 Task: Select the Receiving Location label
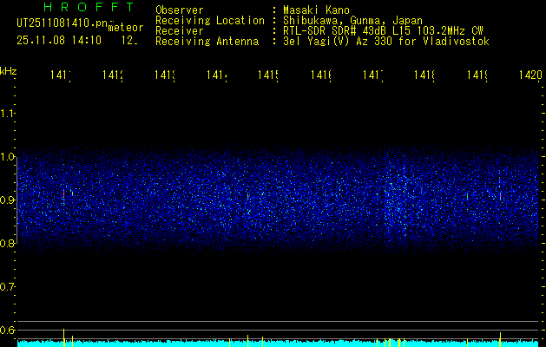click(210, 21)
